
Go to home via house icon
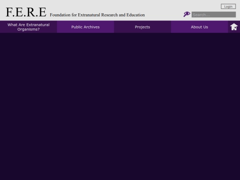tap(234, 27)
